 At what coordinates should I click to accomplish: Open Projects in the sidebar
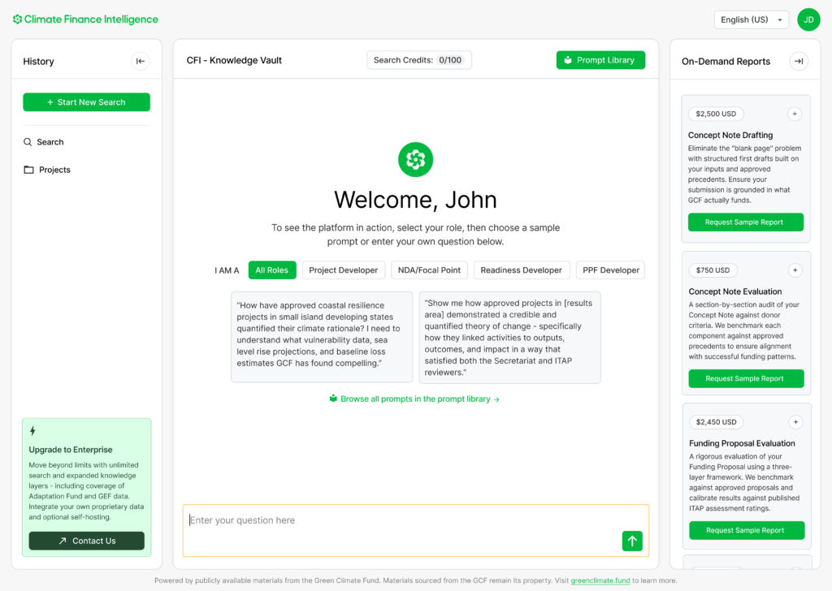tap(54, 170)
